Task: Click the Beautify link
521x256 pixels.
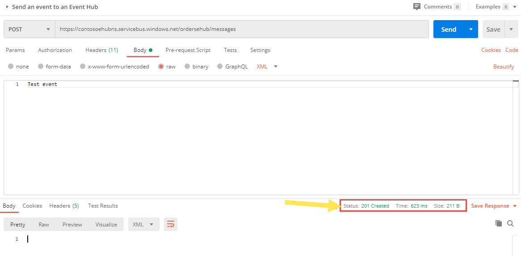Action: 504,66
